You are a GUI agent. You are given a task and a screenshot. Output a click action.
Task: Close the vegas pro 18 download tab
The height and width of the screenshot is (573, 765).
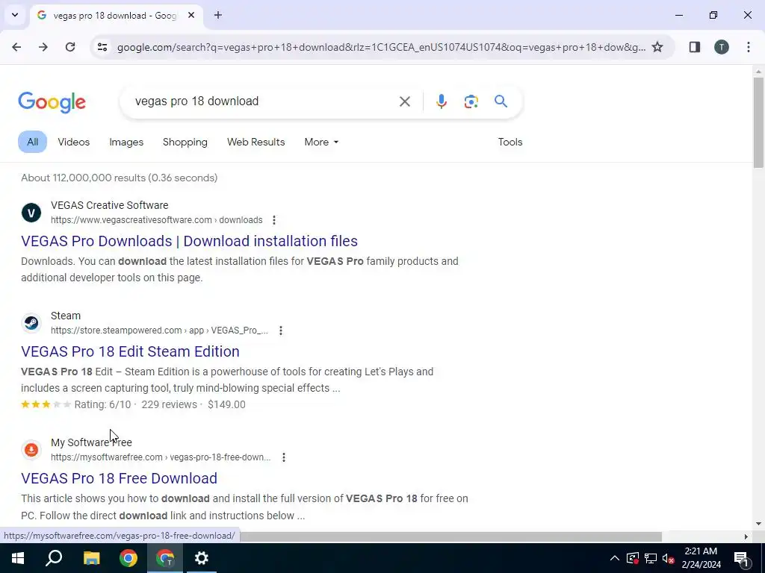click(x=191, y=15)
